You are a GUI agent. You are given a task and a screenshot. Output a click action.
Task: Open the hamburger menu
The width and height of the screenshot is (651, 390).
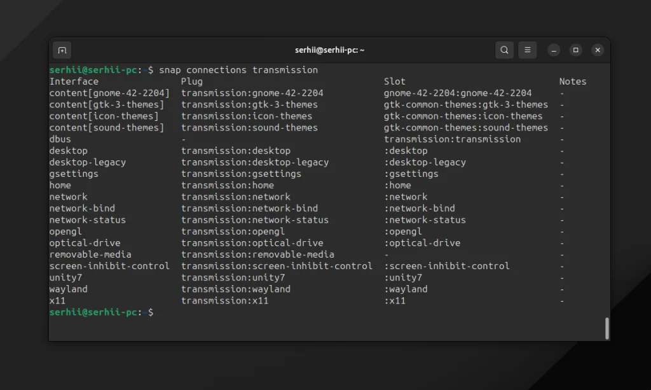pyautogui.click(x=527, y=50)
